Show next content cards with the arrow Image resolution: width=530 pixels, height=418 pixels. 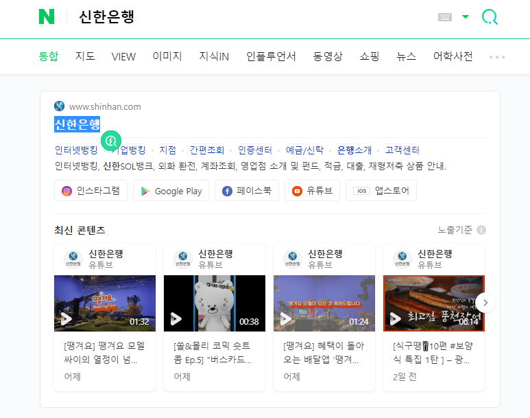tap(485, 303)
